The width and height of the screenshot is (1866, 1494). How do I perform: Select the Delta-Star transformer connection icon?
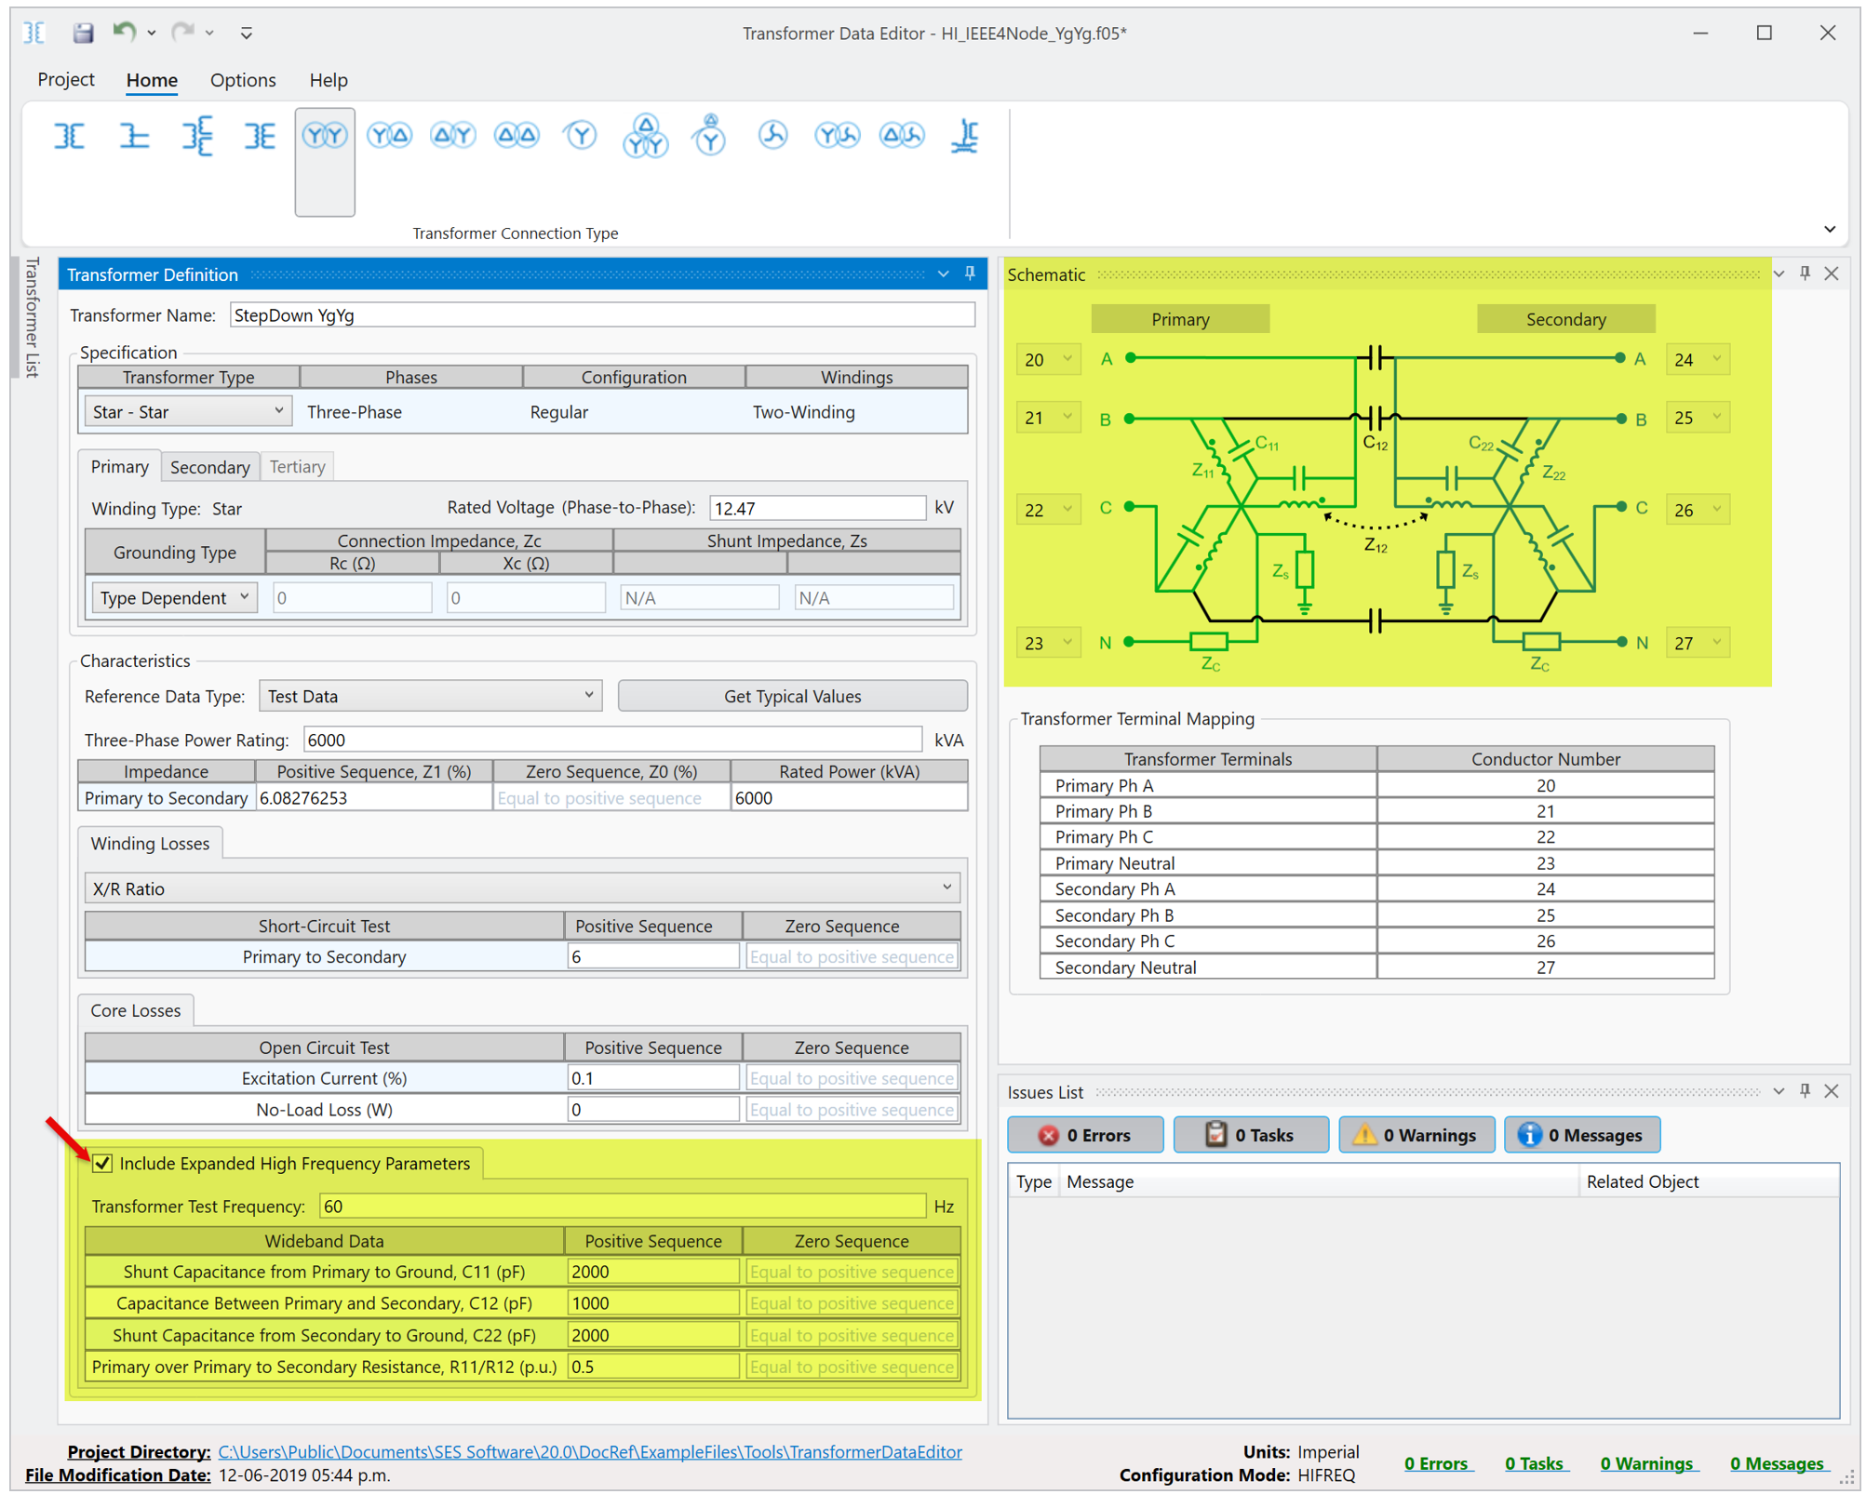click(x=453, y=136)
